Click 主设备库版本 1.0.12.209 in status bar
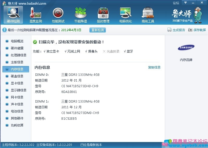This screenshot has height=148, width=208. click(54, 145)
